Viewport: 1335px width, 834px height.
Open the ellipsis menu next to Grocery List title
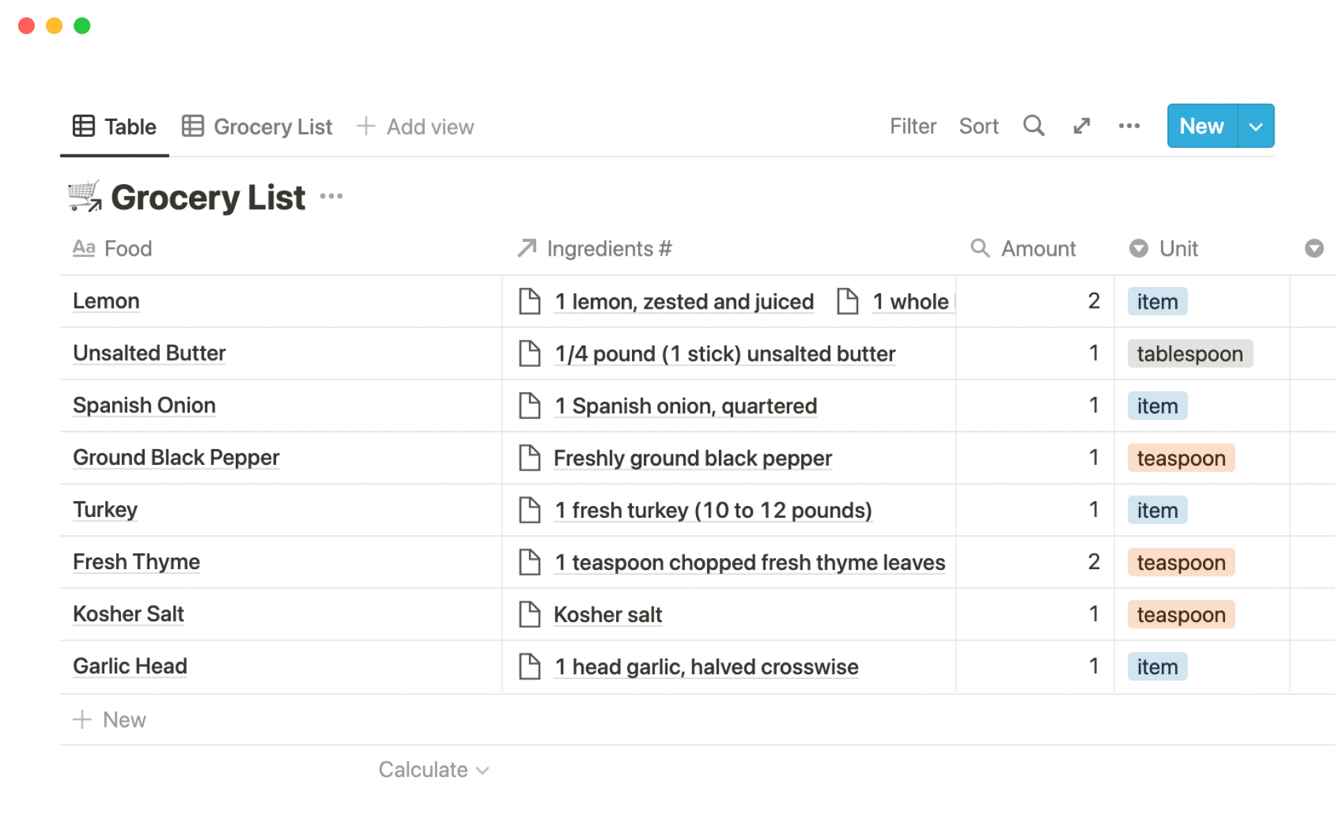point(331,197)
